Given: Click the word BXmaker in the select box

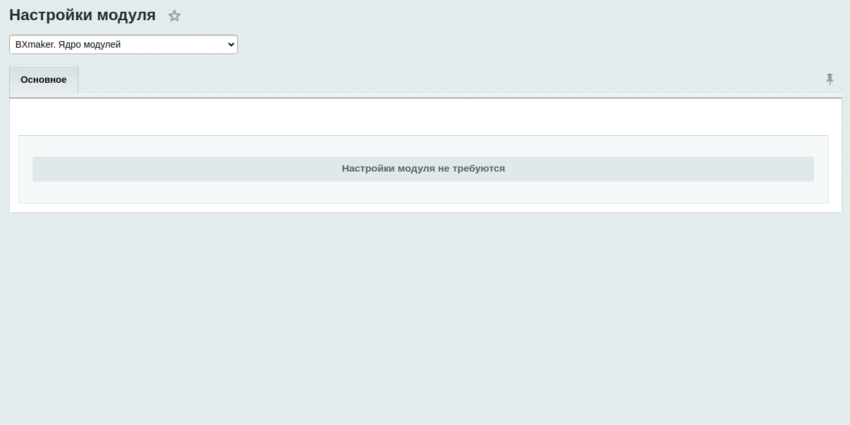Looking at the screenshot, I should pos(31,44).
